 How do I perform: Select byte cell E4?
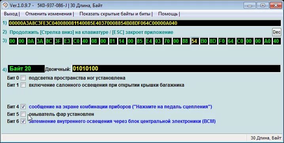(149, 41)
